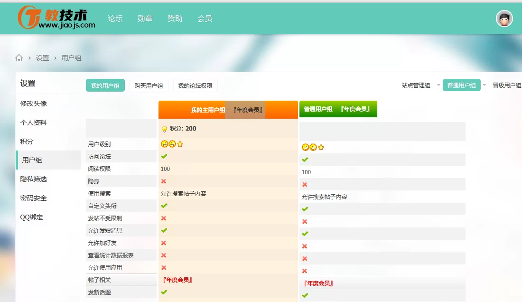Click the 发新话题 row label
Viewport: 522px width, 302px height.
point(99,293)
